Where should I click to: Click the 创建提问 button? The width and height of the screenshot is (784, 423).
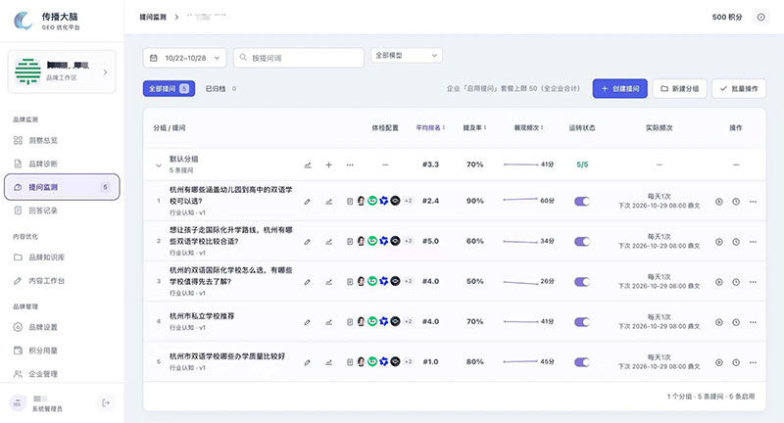620,88
